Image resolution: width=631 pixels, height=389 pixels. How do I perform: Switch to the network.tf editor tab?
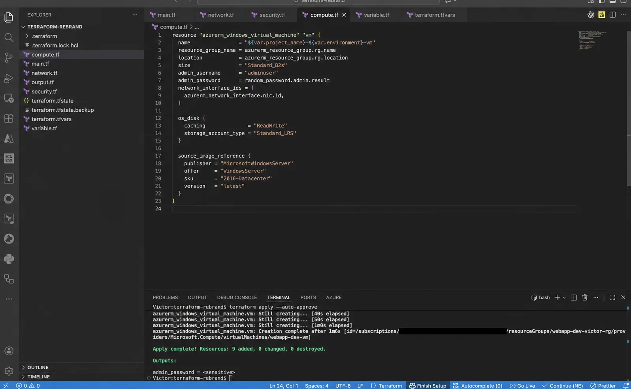(x=220, y=15)
